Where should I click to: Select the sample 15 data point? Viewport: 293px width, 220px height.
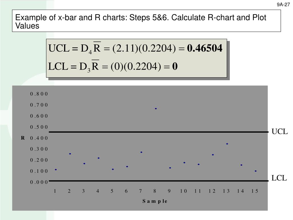coord(256,171)
